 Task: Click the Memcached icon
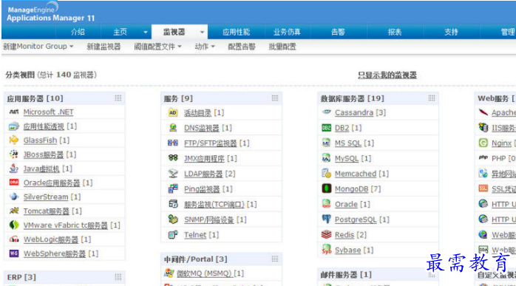pos(326,173)
